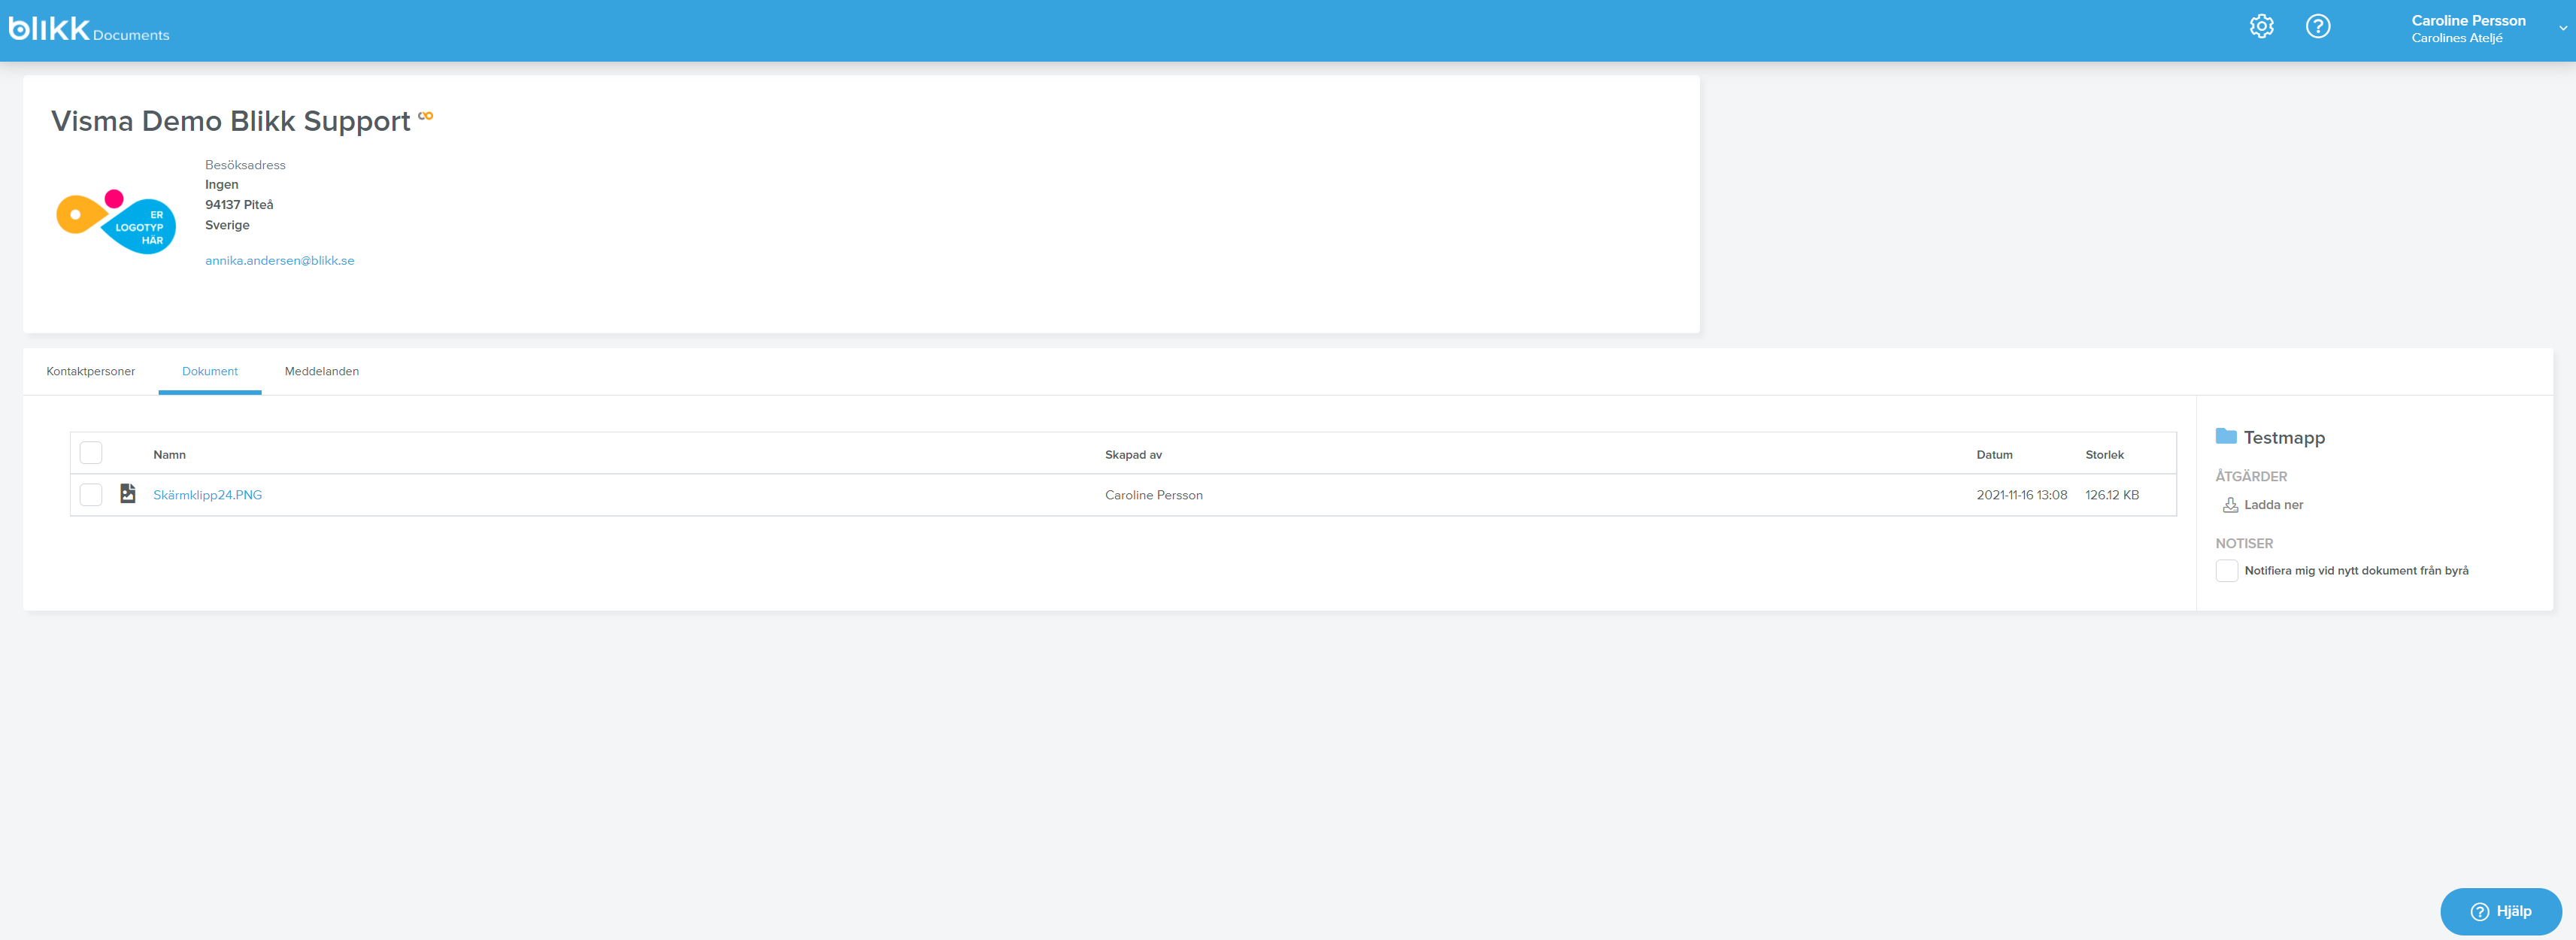Click the 126.12 KB size cell

point(2112,495)
